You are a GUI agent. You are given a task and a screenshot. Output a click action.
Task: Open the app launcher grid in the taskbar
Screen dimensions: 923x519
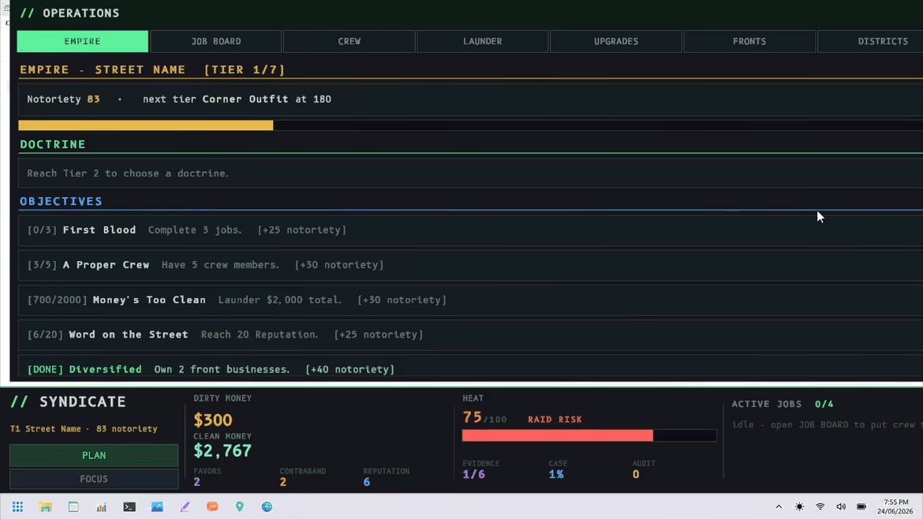(17, 506)
